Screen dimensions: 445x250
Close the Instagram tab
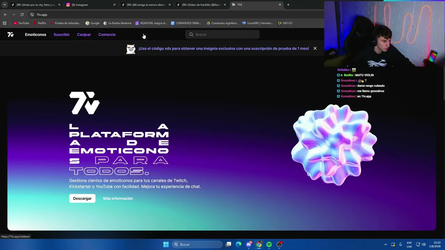point(114,5)
